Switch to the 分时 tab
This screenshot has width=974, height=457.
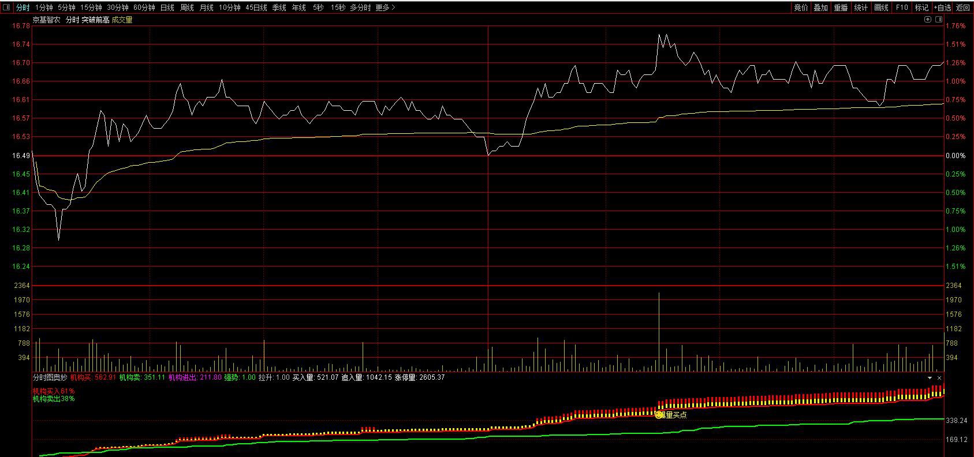(x=23, y=8)
